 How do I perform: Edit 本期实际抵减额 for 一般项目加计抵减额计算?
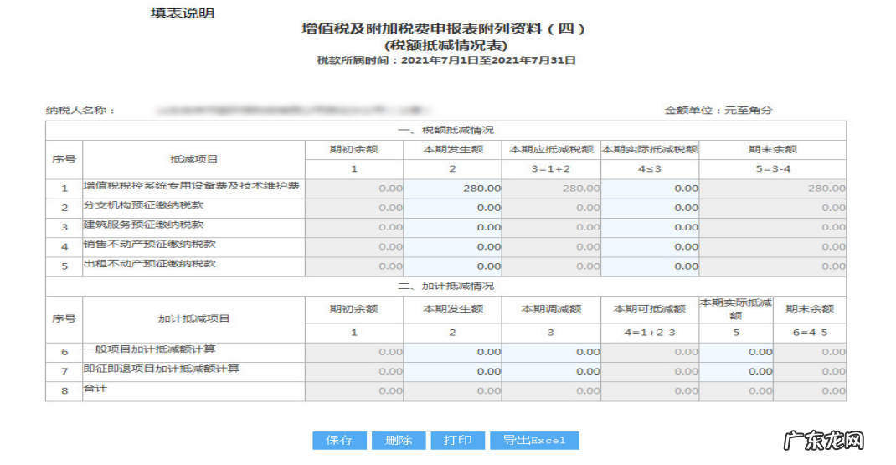(x=737, y=353)
